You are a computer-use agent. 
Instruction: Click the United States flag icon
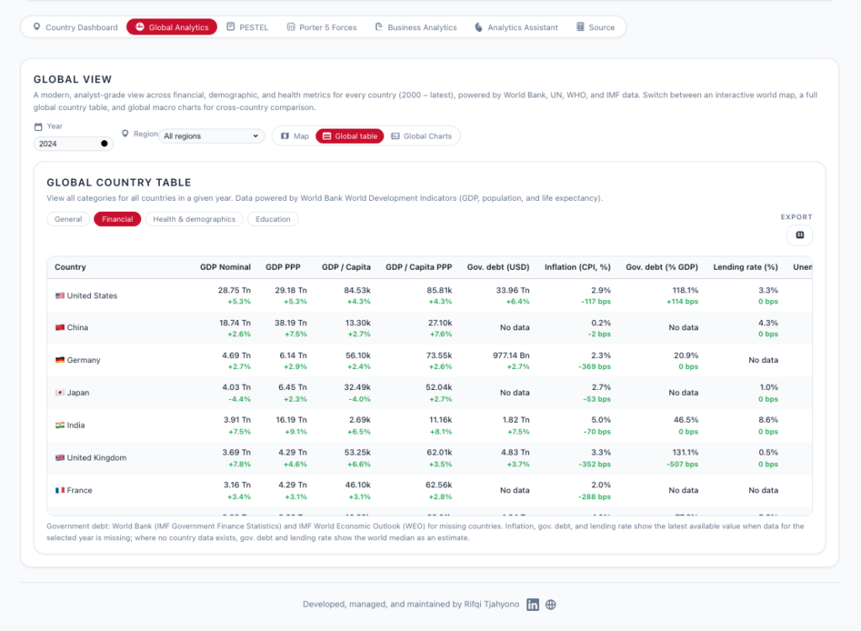click(x=60, y=296)
